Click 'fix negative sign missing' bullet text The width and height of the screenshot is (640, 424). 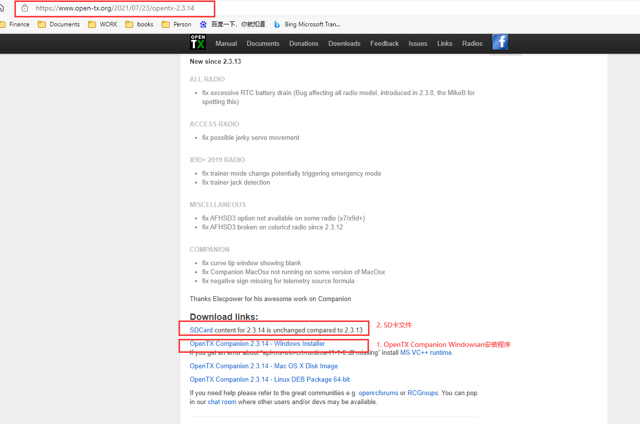[x=278, y=281]
